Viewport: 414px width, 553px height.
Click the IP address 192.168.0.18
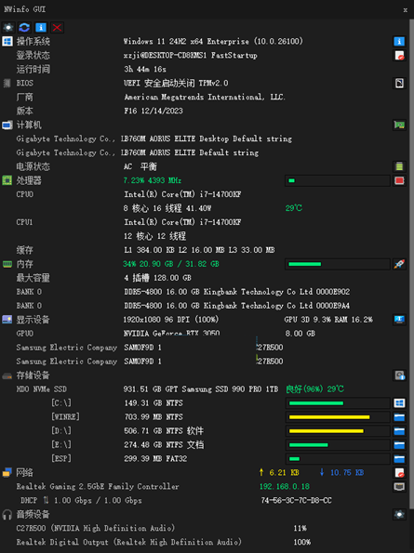pos(285,487)
